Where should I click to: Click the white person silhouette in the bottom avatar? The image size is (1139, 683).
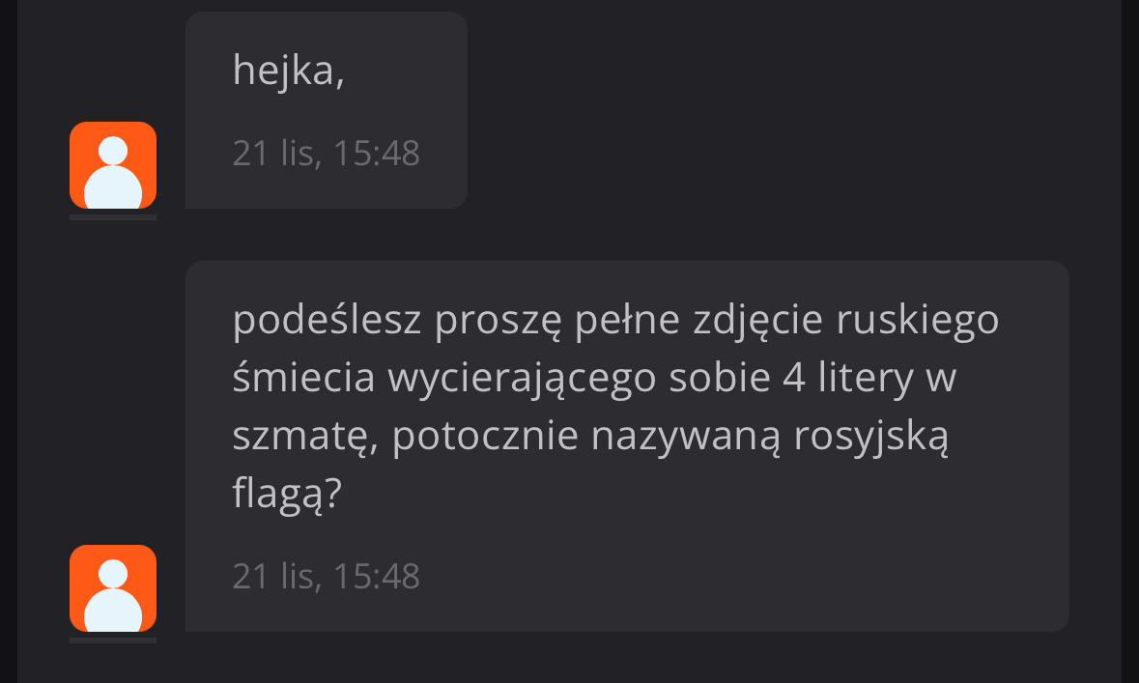tap(113, 597)
